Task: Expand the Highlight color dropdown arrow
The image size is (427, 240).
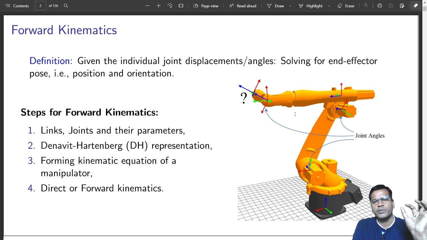Action: tap(329, 6)
